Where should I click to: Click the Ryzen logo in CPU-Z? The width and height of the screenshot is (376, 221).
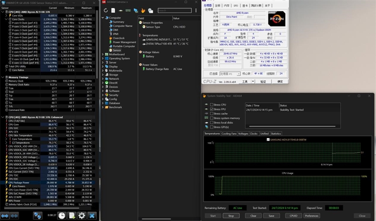click(x=276, y=19)
